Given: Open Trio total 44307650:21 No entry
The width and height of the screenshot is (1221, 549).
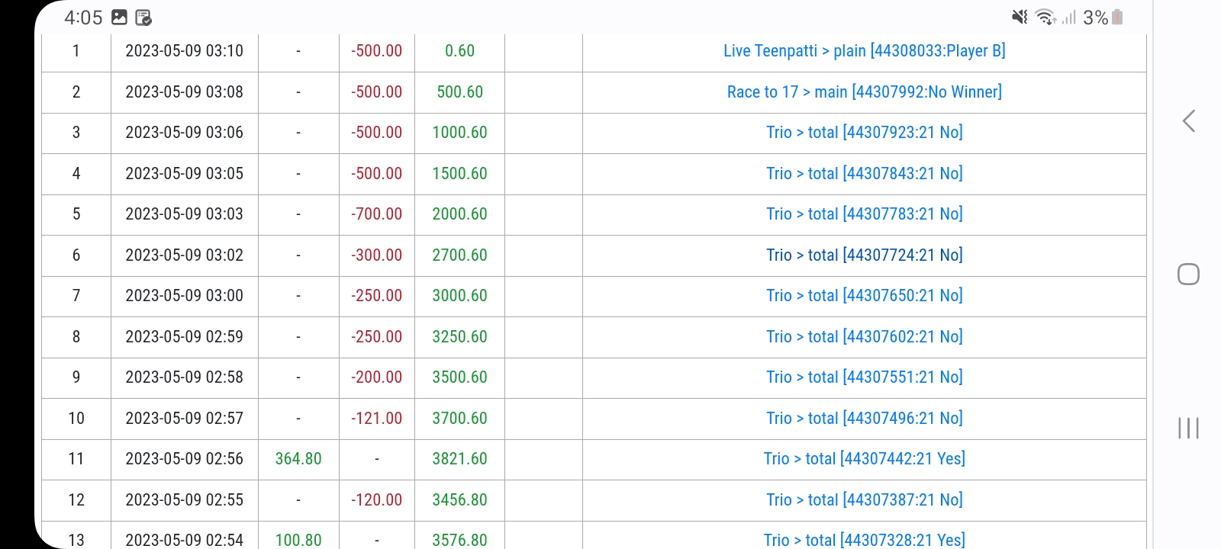Looking at the screenshot, I should (864, 296).
